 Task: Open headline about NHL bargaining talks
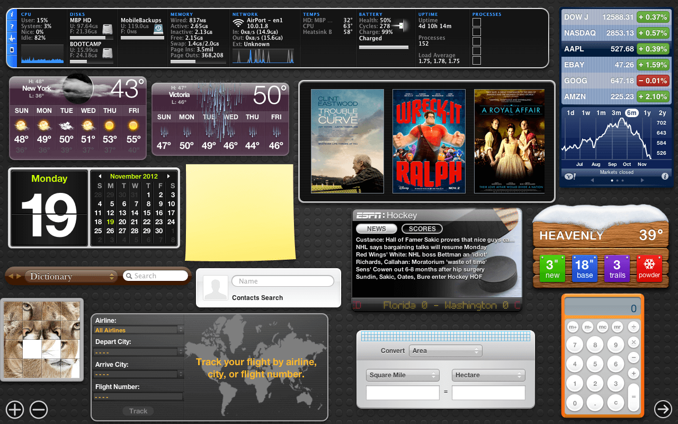[421, 247]
